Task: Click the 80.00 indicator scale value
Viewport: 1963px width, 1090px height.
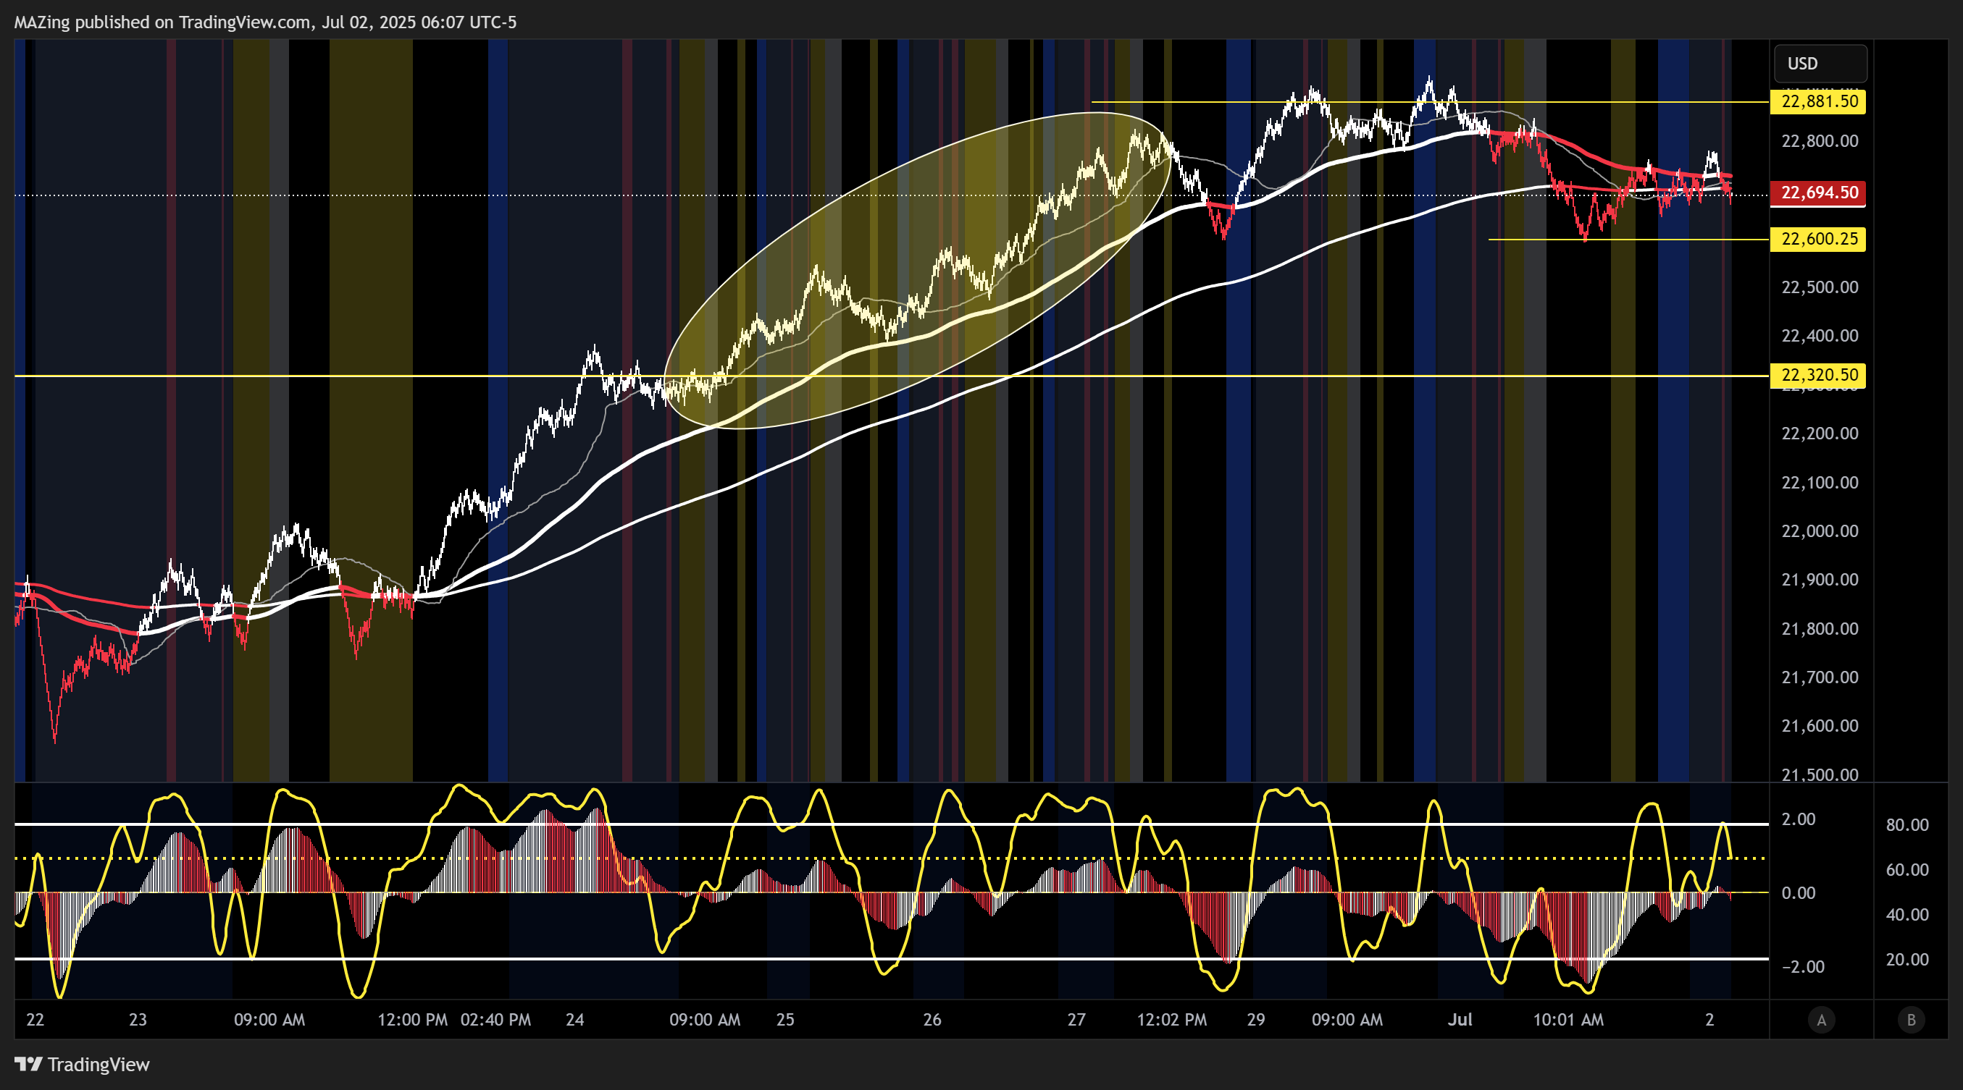Action: [x=1907, y=825]
